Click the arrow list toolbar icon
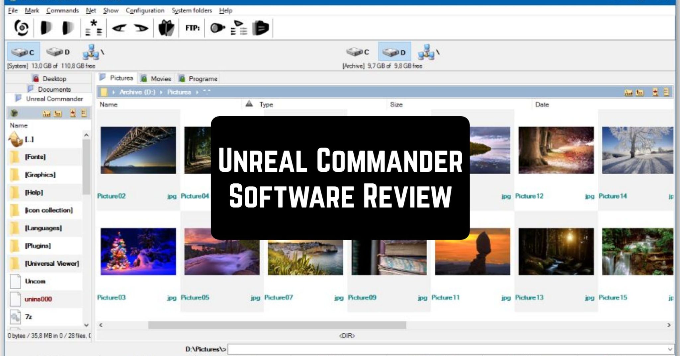Image resolution: width=680 pixels, height=356 pixels. (x=239, y=28)
